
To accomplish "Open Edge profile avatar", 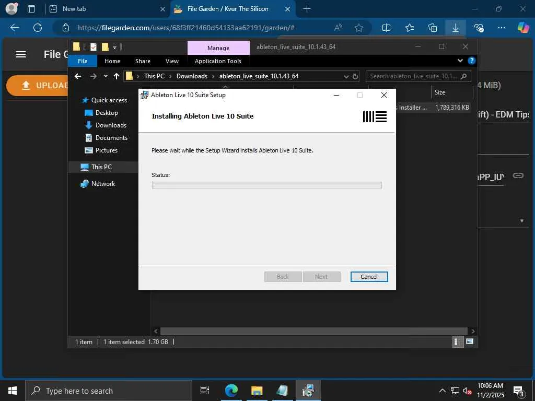I will (12, 8).
